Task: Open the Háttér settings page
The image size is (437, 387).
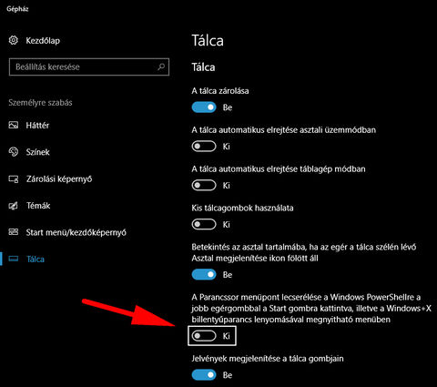Action: (37, 125)
